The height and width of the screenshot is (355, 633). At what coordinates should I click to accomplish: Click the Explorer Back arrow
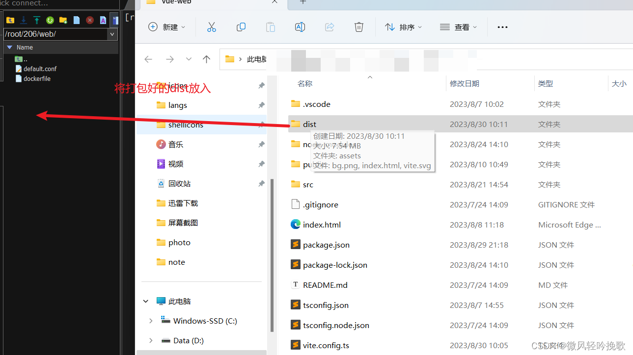[x=148, y=59]
